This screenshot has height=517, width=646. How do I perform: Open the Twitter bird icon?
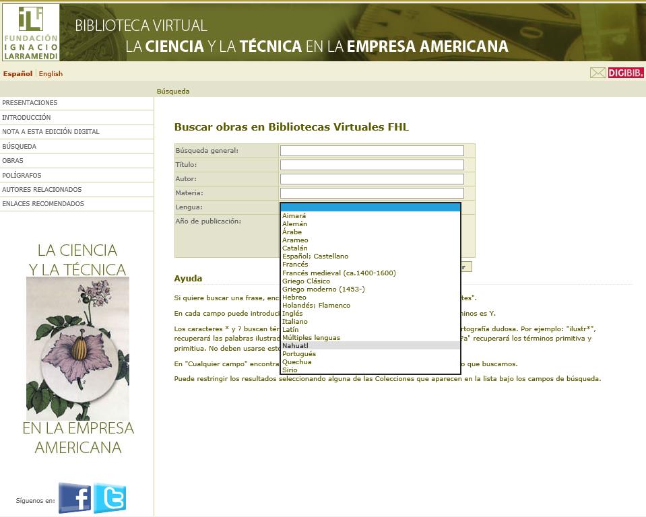(110, 498)
